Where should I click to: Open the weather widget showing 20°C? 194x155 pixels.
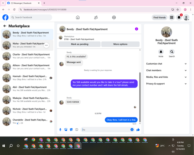tap(160, 146)
